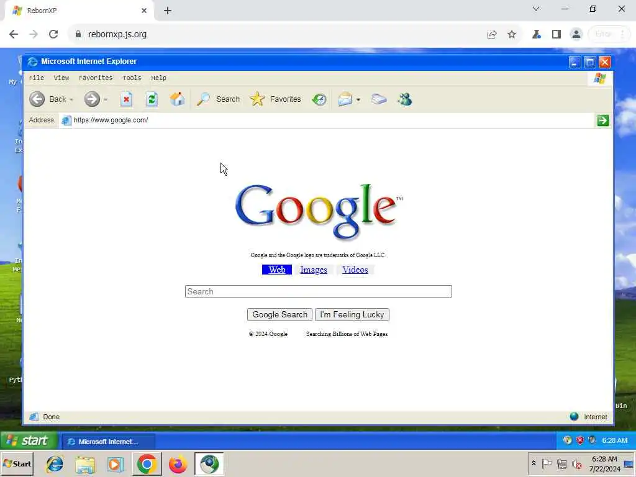The image size is (636, 477).
Task: Expand the Mail button dropdown arrow
Action: tap(358, 100)
